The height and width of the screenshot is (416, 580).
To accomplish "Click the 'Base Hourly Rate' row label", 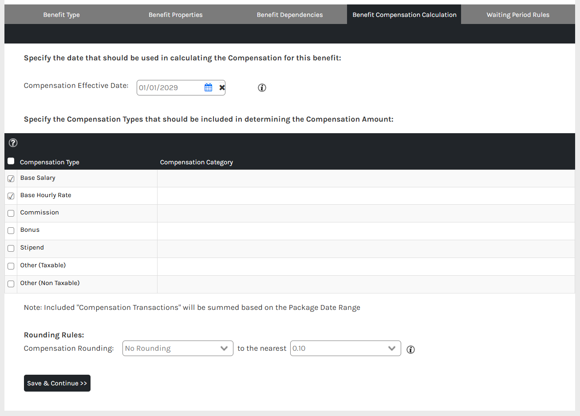I will pos(46,195).
